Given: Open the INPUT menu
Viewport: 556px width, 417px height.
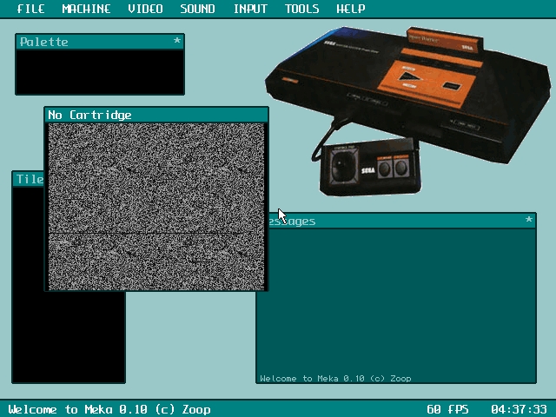Looking at the screenshot, I should coord(250,9).
